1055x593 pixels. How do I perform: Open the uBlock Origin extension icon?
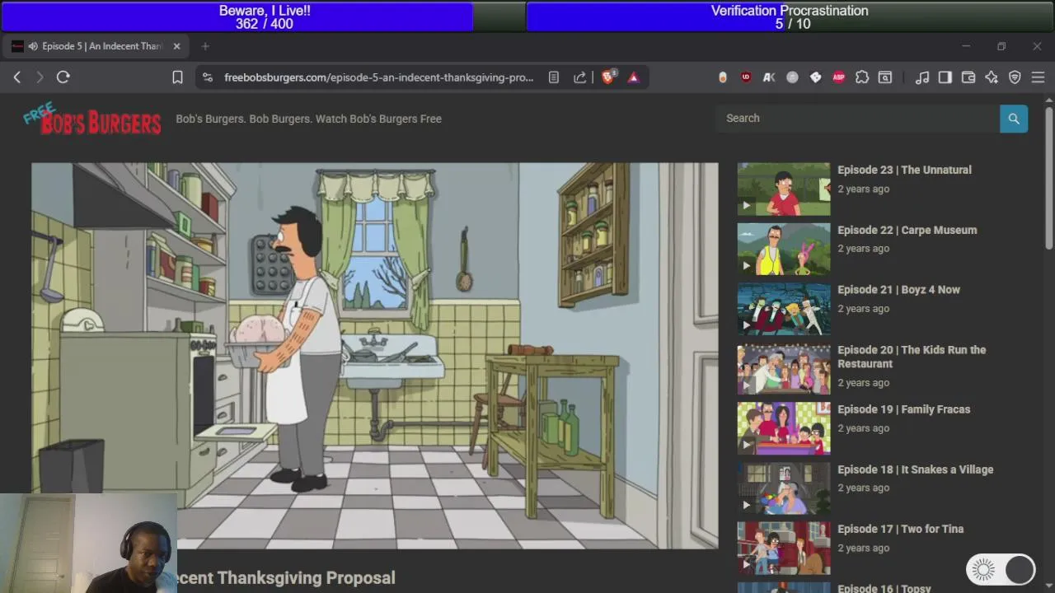pyautogui.click(x=746, y=77)
